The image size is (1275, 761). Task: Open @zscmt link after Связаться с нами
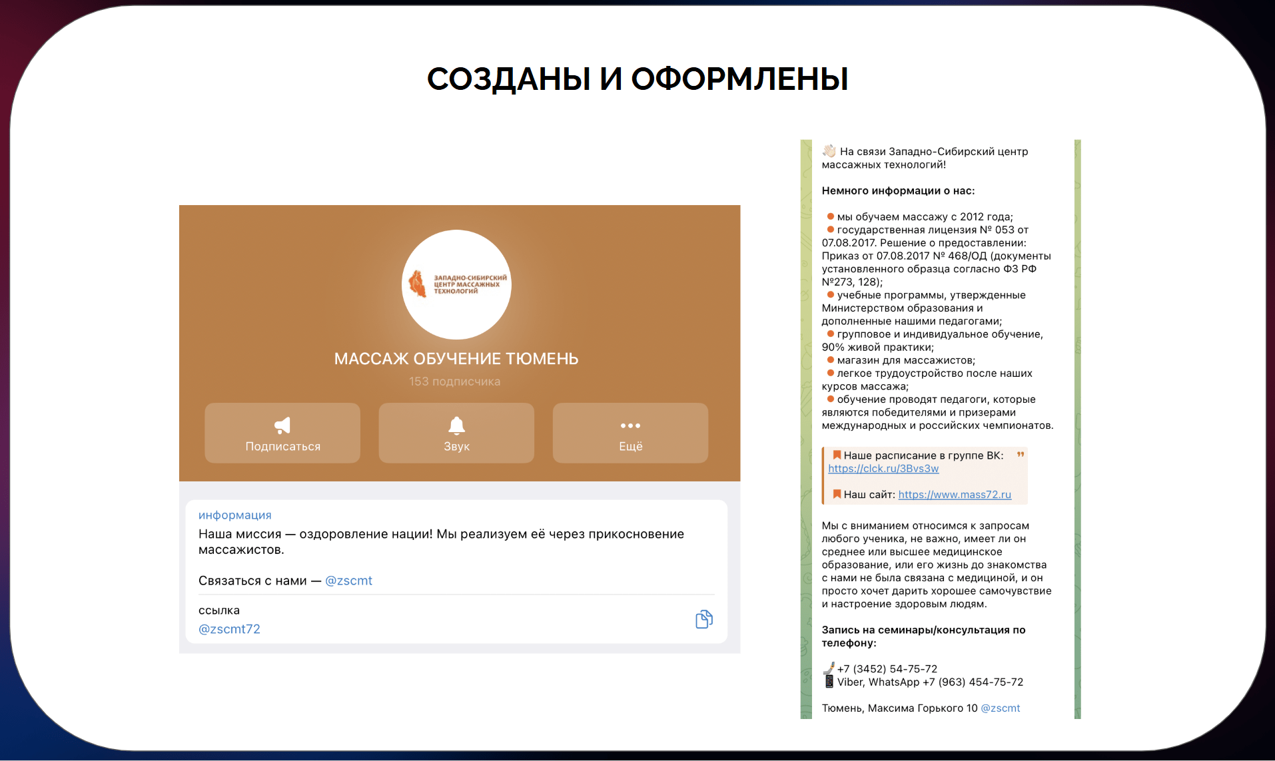[x=348, y=581]
